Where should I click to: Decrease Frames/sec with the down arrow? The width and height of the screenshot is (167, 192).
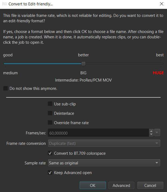pos(151,135)
